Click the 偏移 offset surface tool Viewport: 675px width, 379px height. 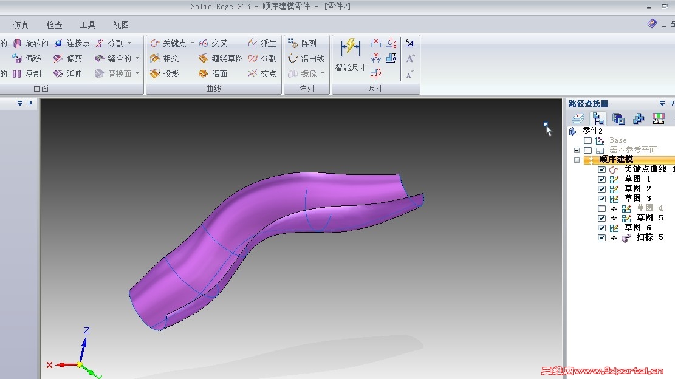click(27, 58)
